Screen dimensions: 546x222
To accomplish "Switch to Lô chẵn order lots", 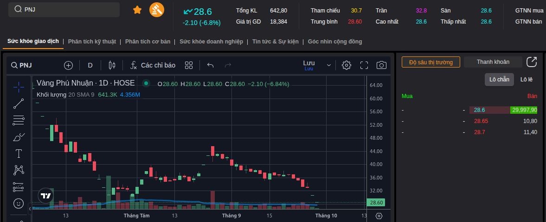I will coord(499,80).
